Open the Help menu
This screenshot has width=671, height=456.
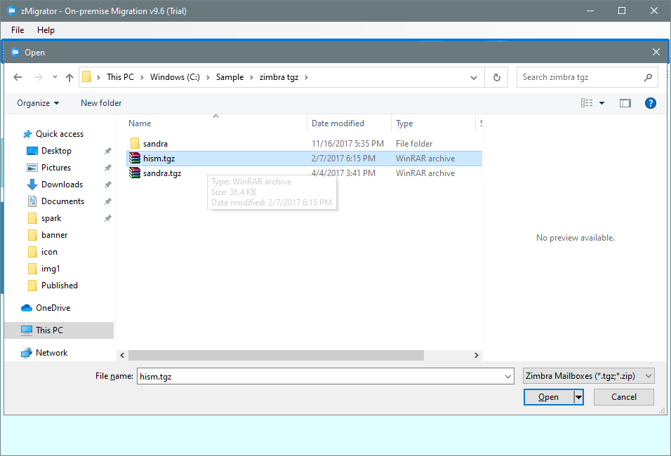pos(46,30)
